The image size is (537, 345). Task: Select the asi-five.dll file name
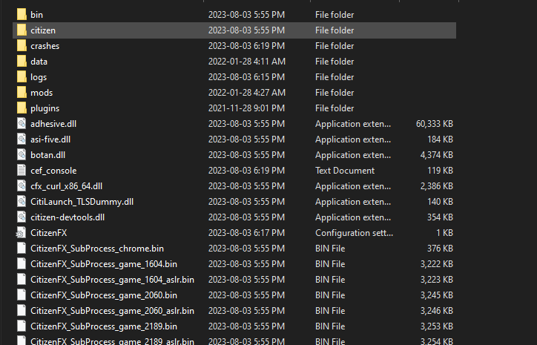tap(50, 139)
